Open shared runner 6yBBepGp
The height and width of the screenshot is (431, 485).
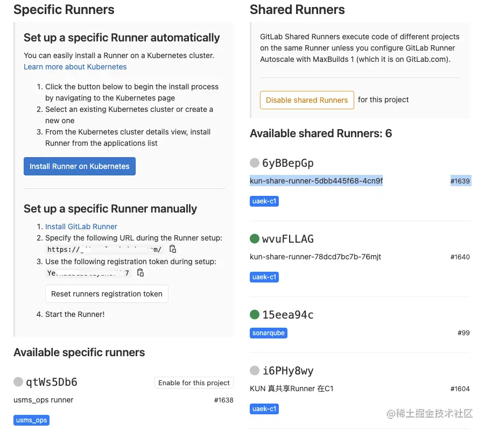[287, 163]
